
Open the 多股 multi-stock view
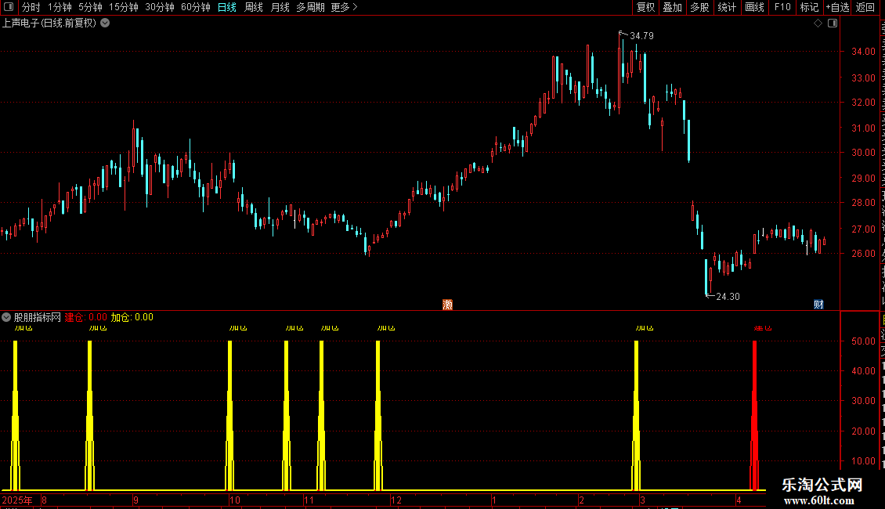(x=700, y=7)
